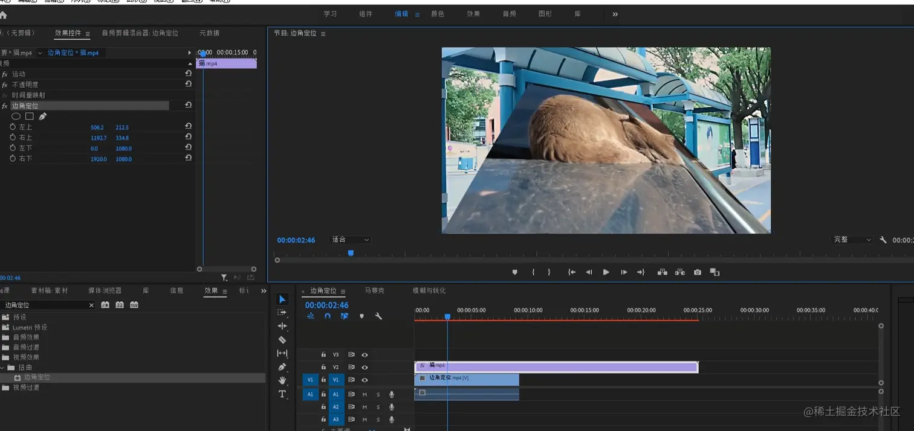This screenshot has width=914, height=431.
Task: Toggle timeline snap magnet
Action: pyautogui.click(x=328, y=316)
